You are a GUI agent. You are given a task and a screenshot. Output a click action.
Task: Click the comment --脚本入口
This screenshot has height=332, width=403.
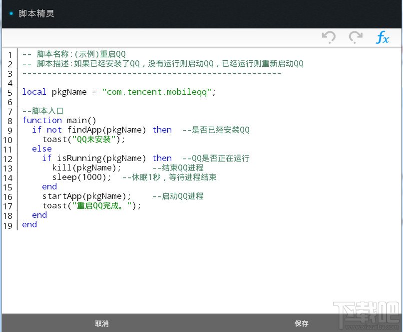point(42,111)
